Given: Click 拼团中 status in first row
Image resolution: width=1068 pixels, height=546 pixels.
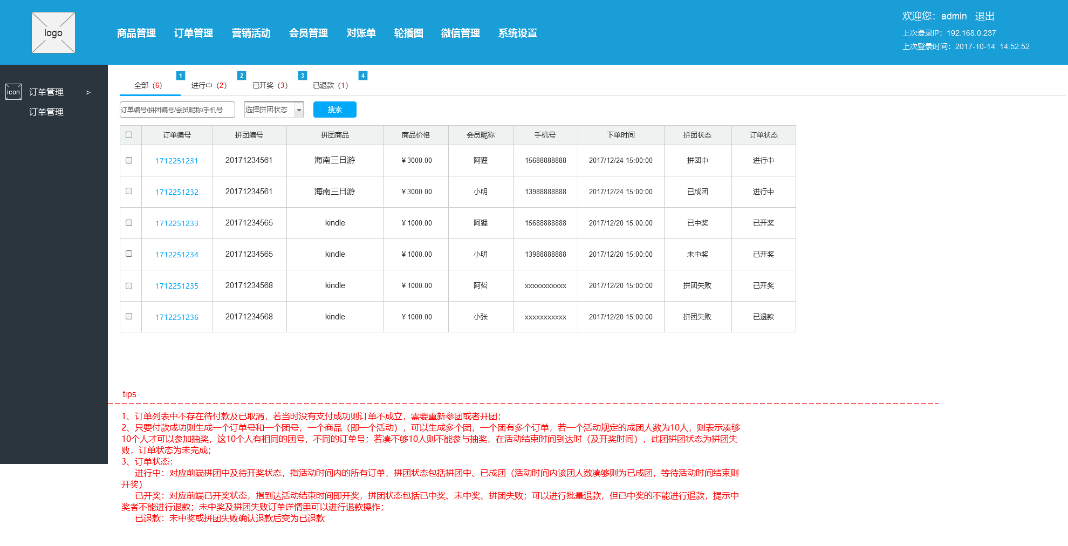Looking at the screenshot, I should 697,160.
